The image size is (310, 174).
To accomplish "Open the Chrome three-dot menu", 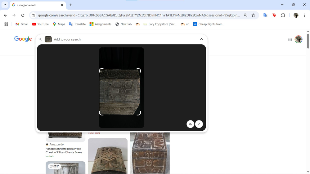I will (x=305, y=15).
